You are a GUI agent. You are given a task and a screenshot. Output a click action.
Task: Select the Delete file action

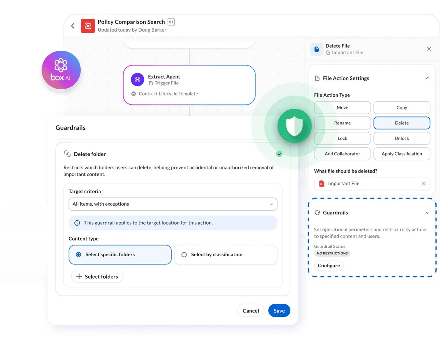click(x=402, y=123)
